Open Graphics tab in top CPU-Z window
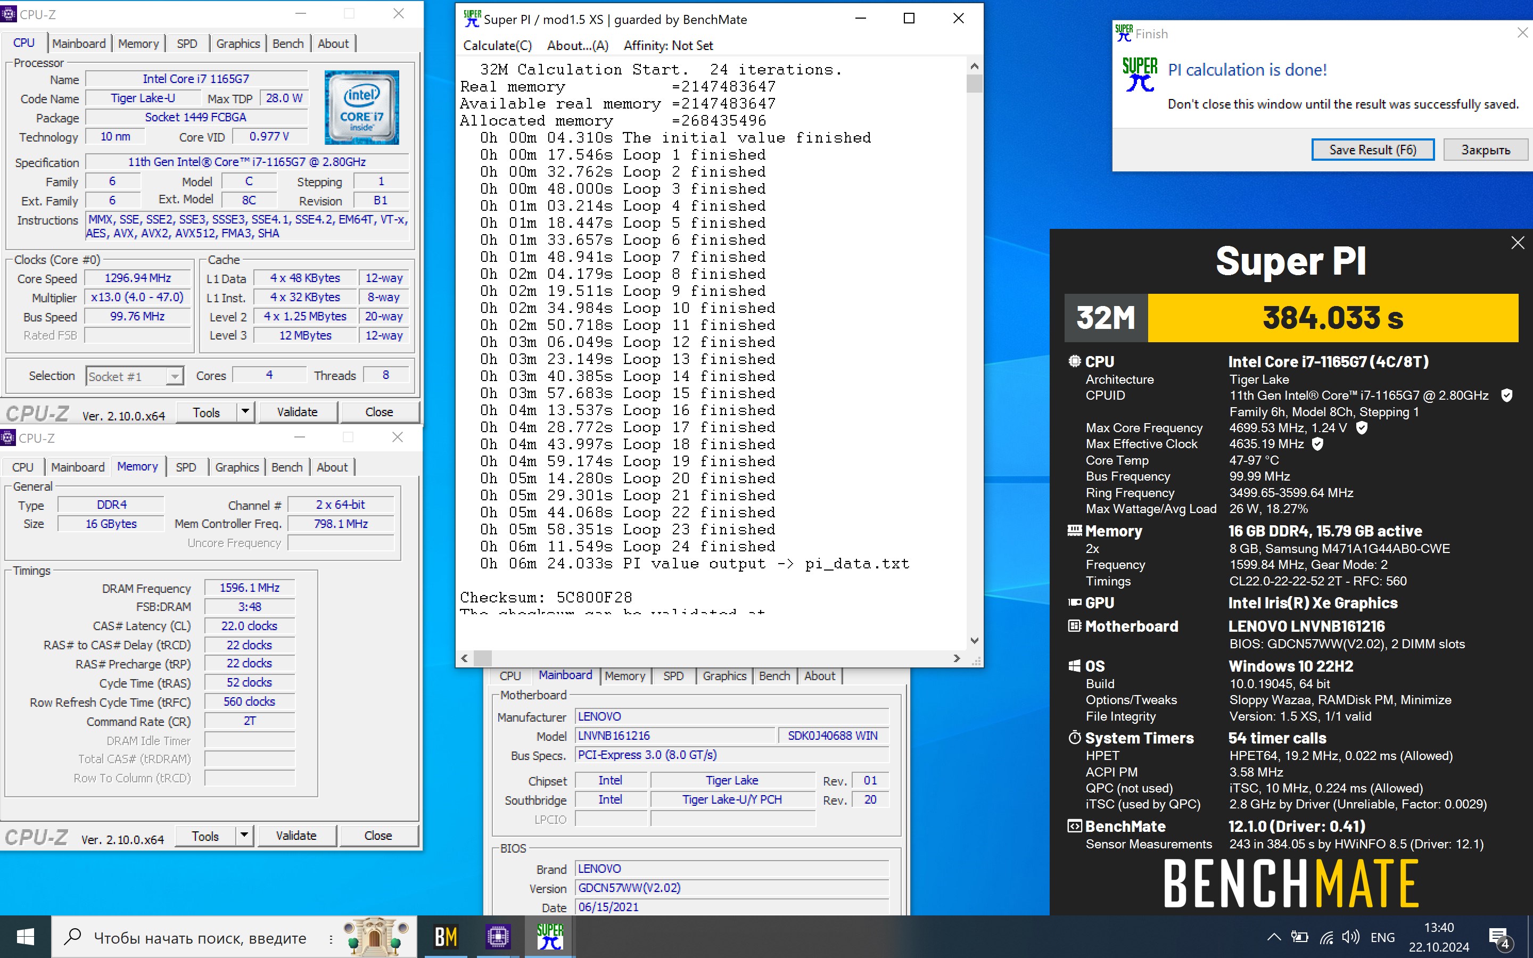Screen dimensions: 1533x958 237,44
